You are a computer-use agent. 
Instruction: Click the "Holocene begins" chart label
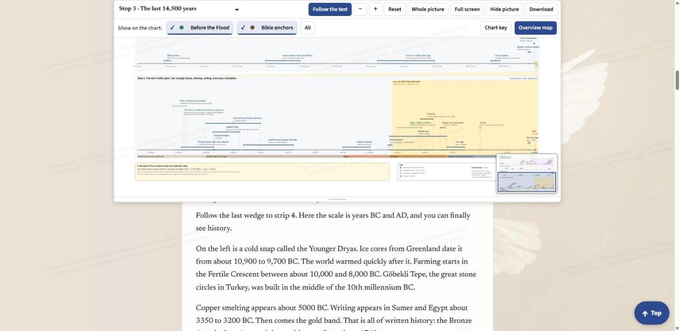point(222,136)
